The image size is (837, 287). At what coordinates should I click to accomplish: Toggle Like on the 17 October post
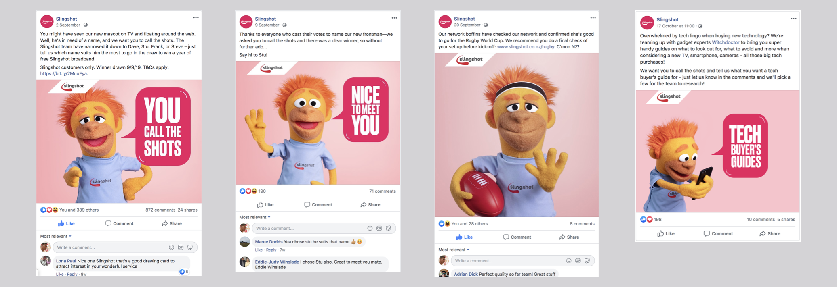pos(666,233)
